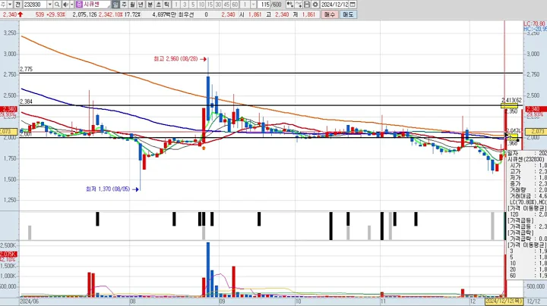Select weekly (주) chart period
Screen dimensions: 547x306
coord(124,5)
